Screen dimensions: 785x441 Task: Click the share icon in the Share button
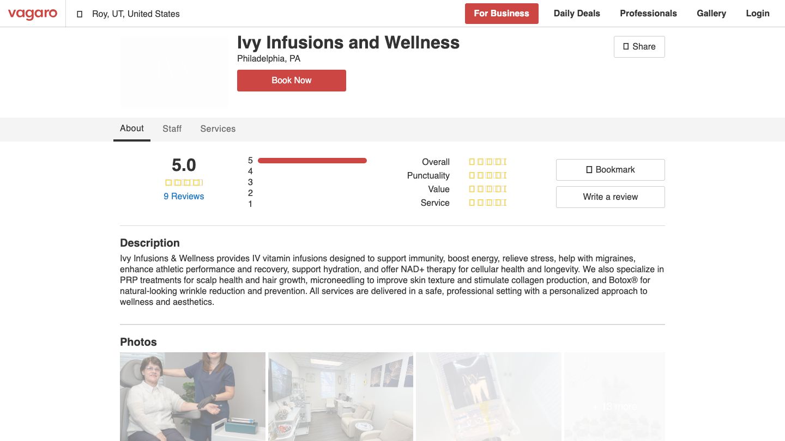coord(625,47)
